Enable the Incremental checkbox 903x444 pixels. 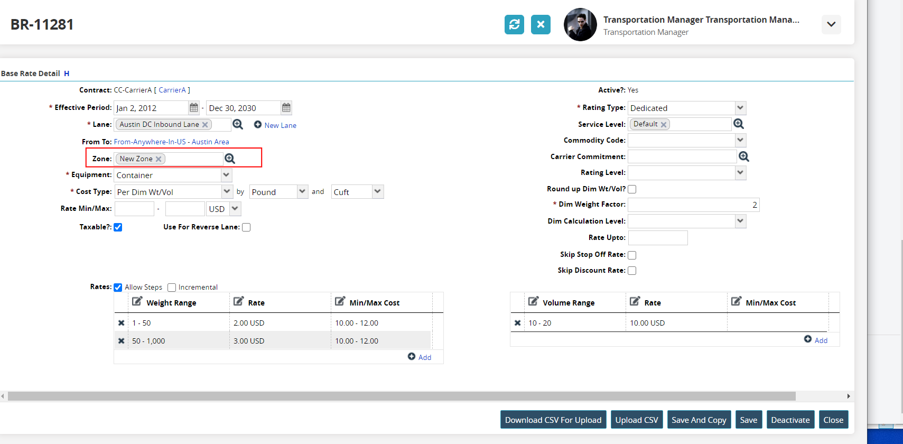point(172,288)
